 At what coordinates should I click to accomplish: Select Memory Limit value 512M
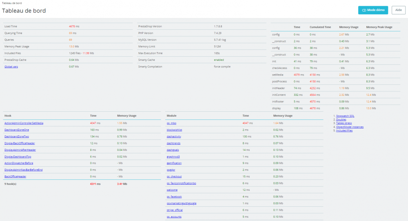[217, 46]
